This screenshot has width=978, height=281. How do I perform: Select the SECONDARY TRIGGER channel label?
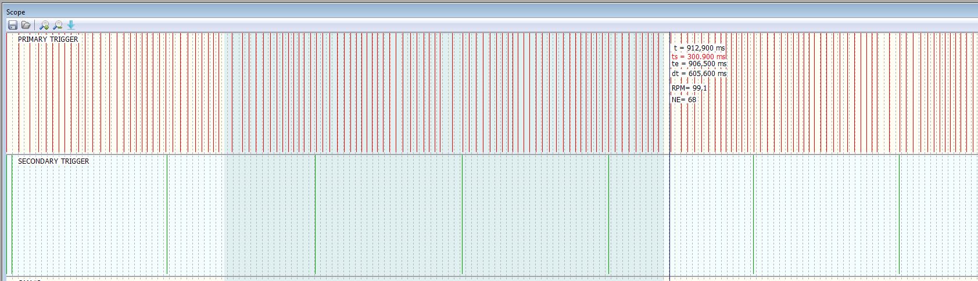click(53, 161)
